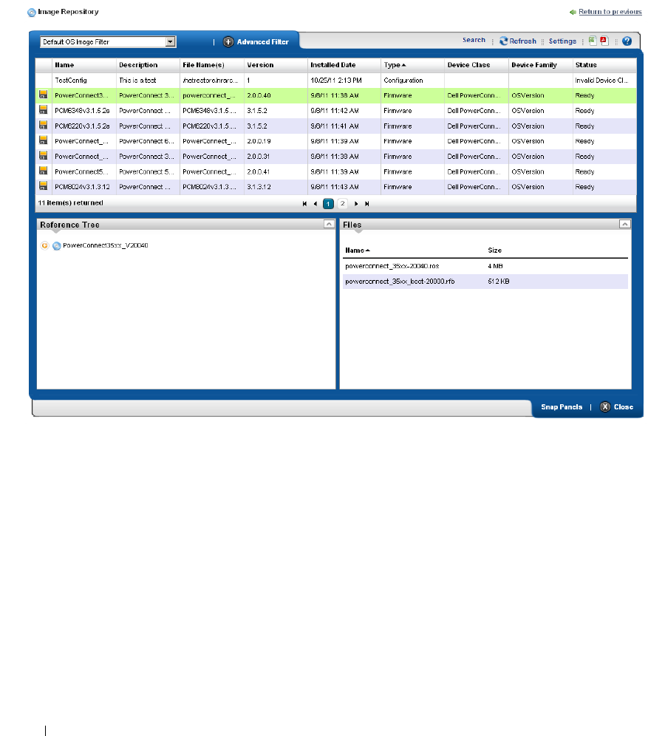665x736 pixels.
Task: Open the Settings menu item
Action: click(x=563, y=41)
